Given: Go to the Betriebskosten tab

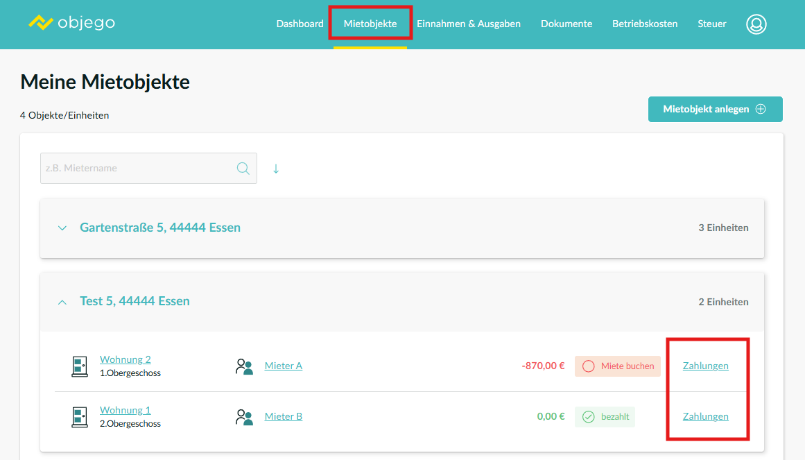Looking at the screenshot, I should click(x=645, y=24).
